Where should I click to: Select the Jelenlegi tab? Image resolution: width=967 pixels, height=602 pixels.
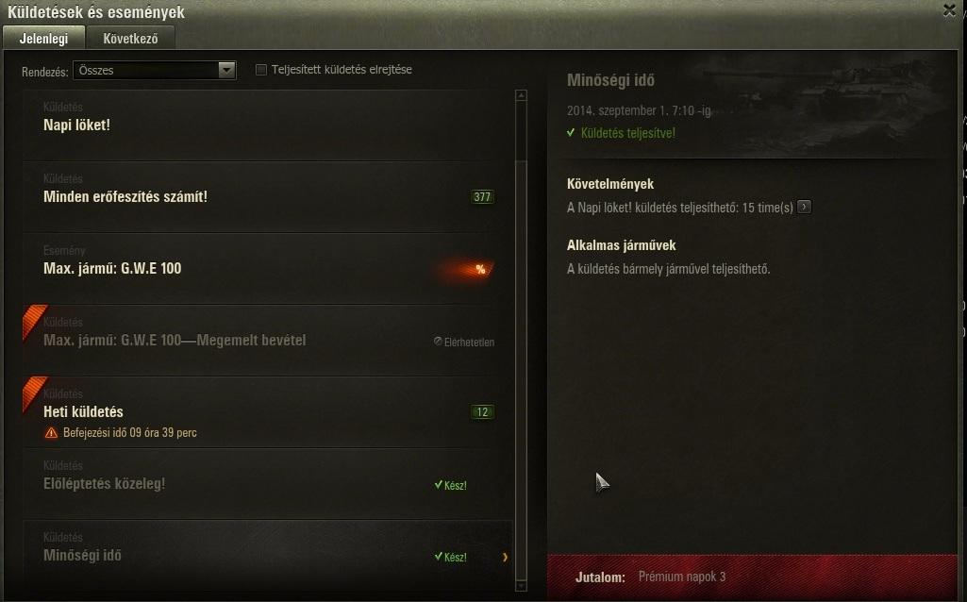pos(43,39)
